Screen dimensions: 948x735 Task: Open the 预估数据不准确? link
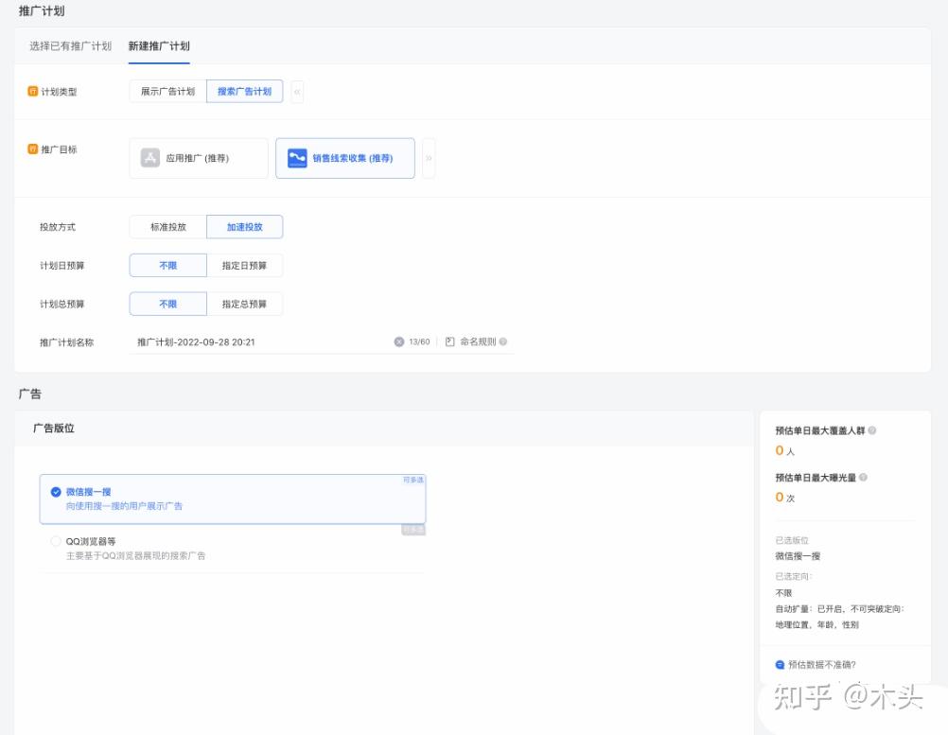point(821,664)
